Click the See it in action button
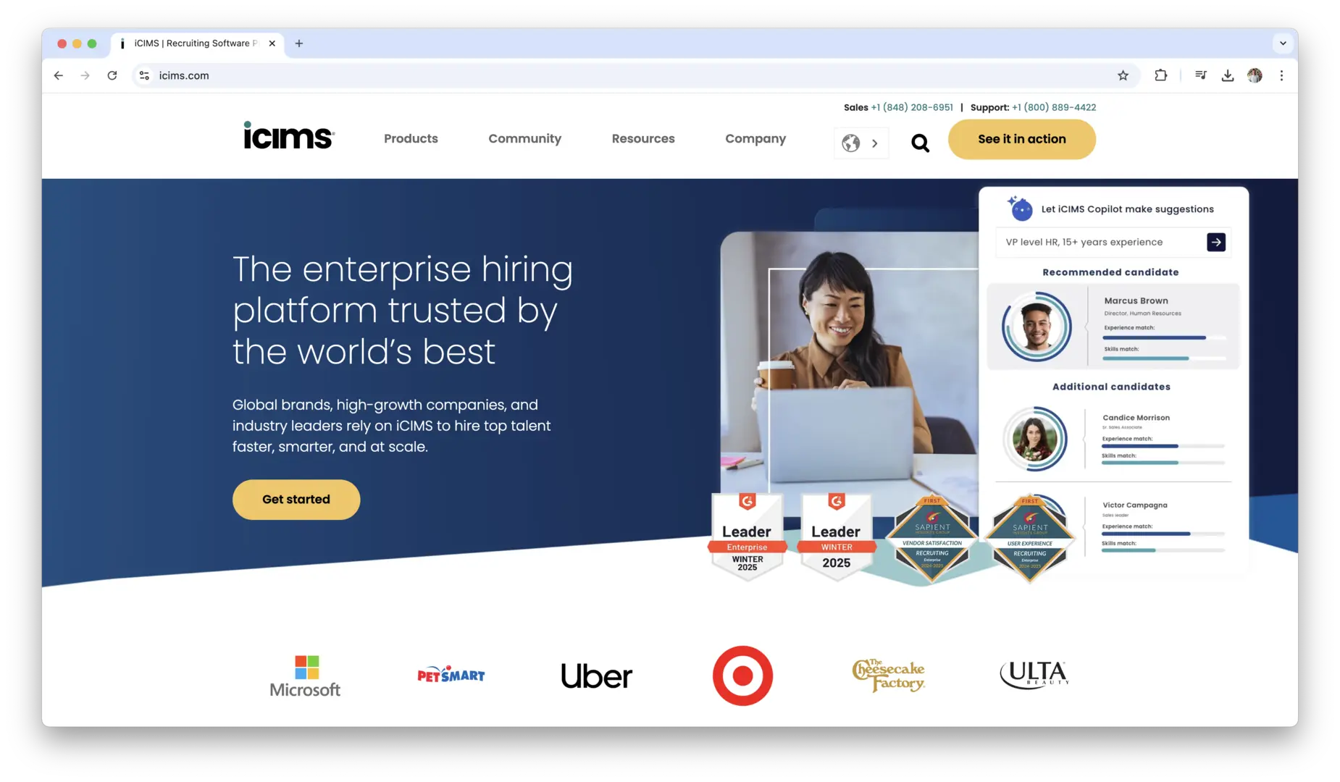The image size is (1340, 782). click(x=1021, y=139)
